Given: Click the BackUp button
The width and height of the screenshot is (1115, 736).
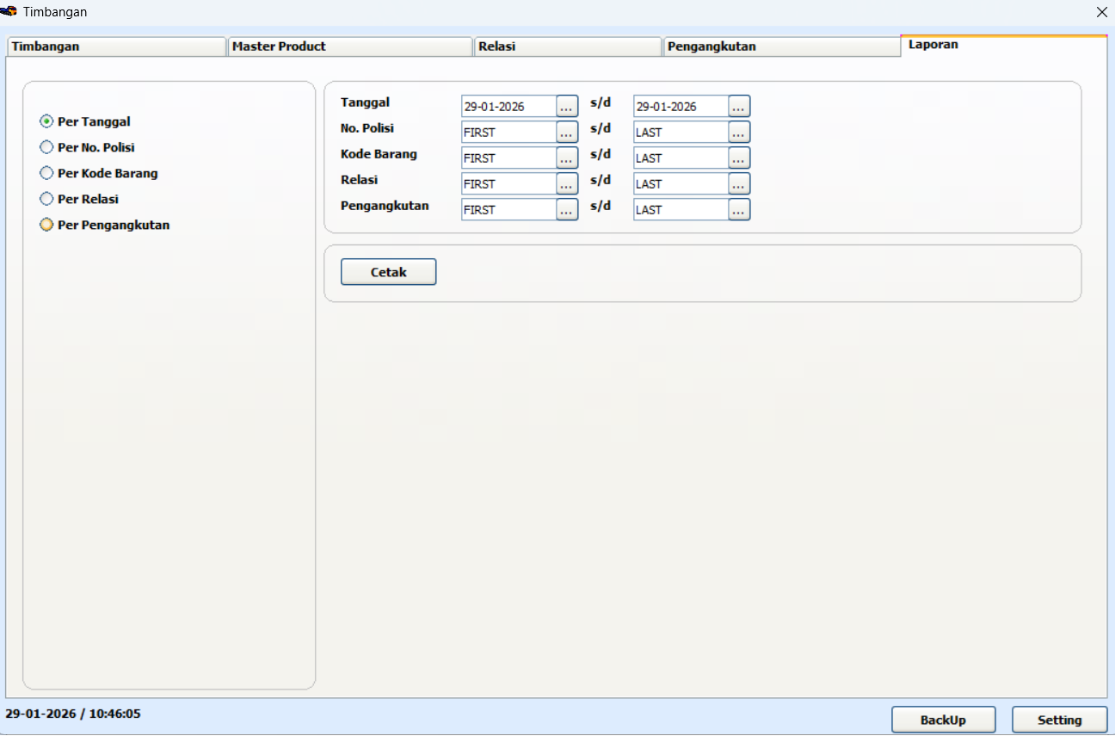Looking at the screenshot, I should click(943, 721).
